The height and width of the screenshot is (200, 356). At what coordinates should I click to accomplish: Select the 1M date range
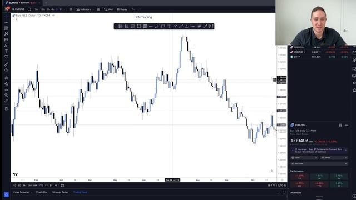[x=24, y=186]
